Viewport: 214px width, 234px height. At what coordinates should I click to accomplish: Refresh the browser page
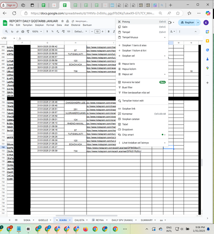(14, 13)
